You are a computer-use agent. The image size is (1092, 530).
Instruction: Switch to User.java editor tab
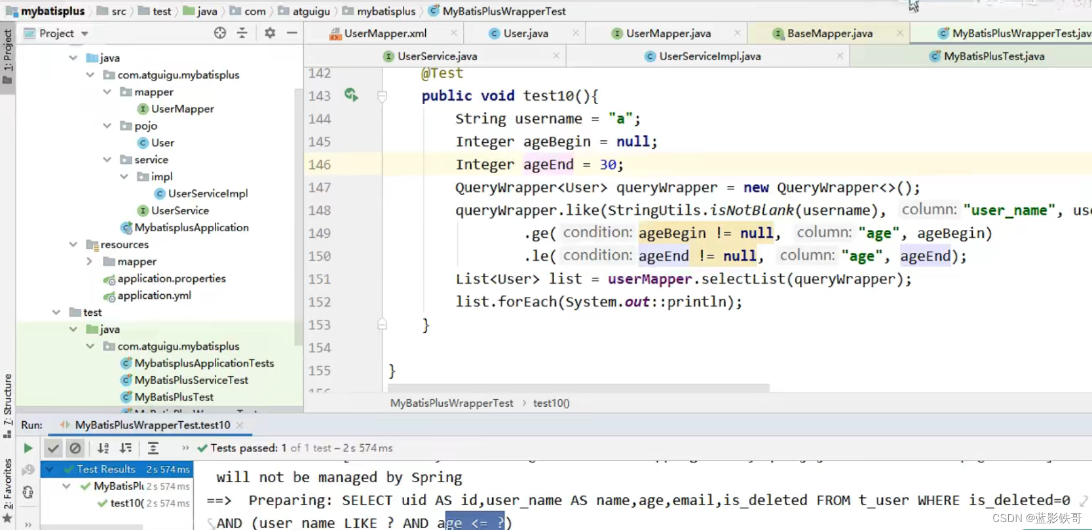tap(525, 33)
